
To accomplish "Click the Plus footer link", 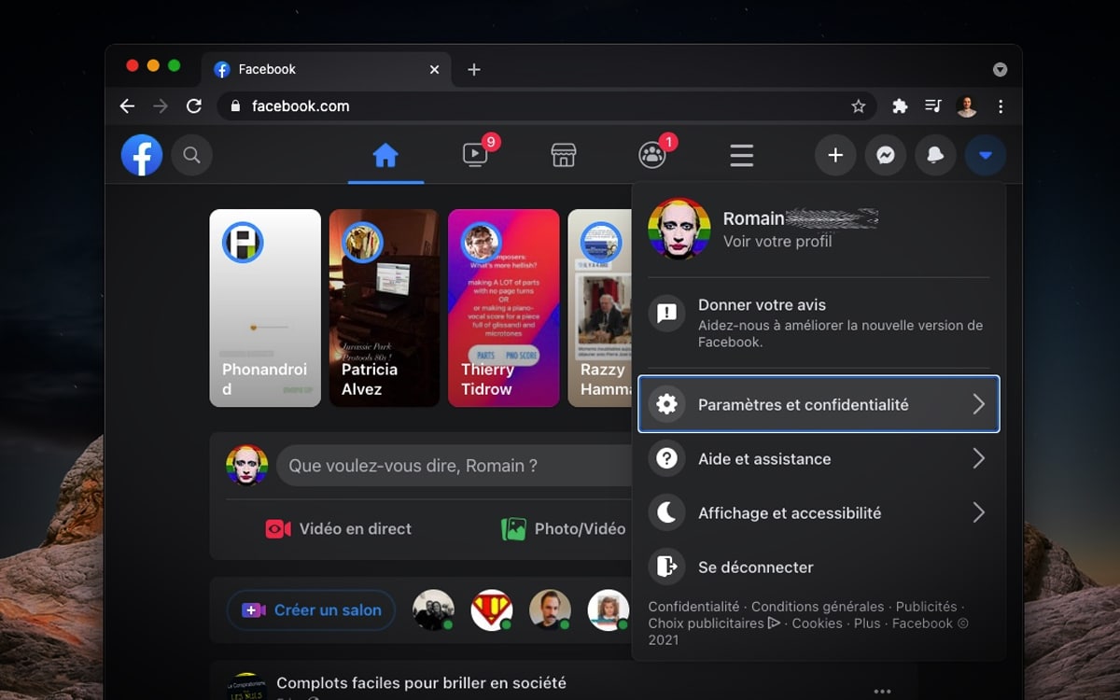I will [867, 623].
